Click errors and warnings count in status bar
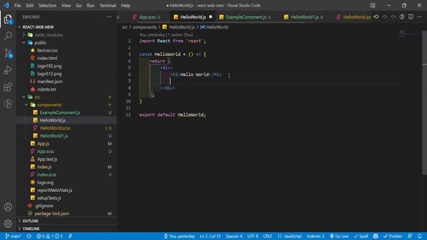The image size is (427, 240). tap(49, 236)
